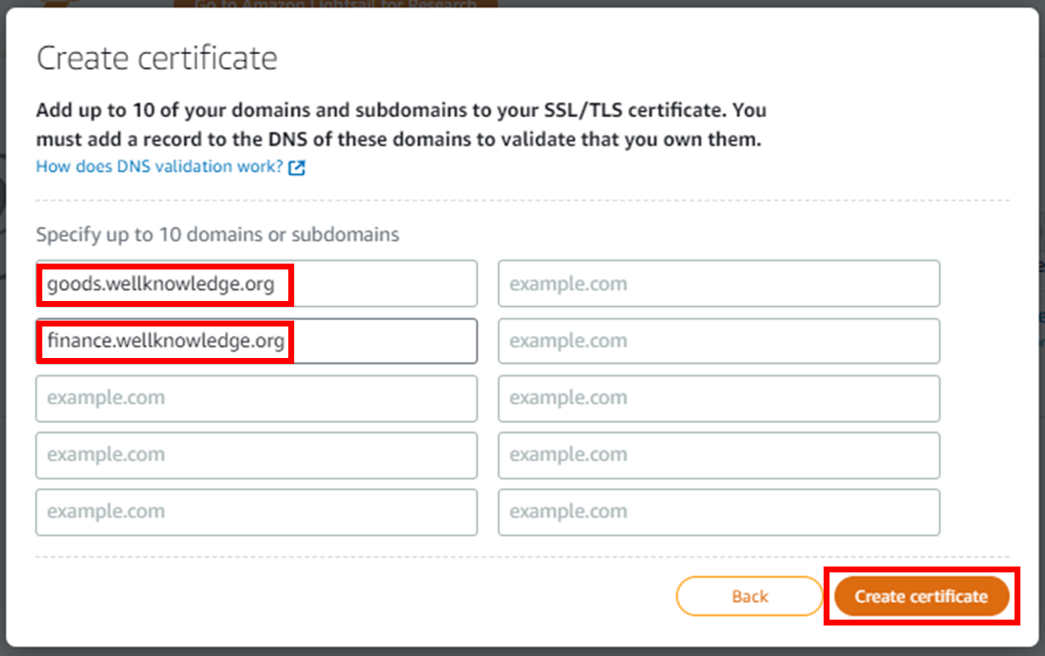Image resolution: width=1045 pixels, height=656 pixels.
Task: Click the fourth-row left example.com field
Action: pos(257,455)
